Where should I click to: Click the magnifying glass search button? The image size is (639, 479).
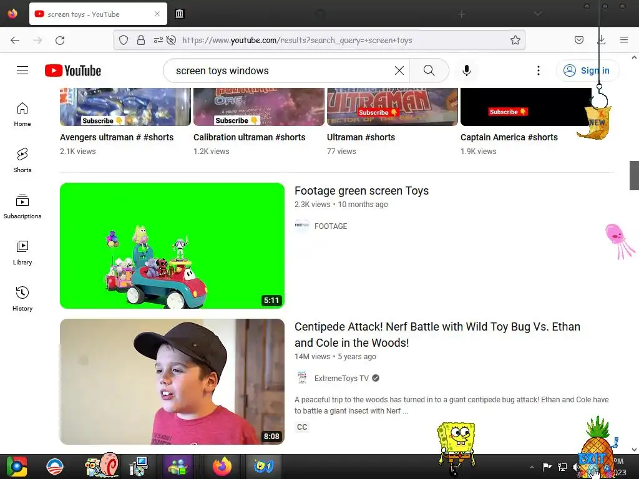429,70
